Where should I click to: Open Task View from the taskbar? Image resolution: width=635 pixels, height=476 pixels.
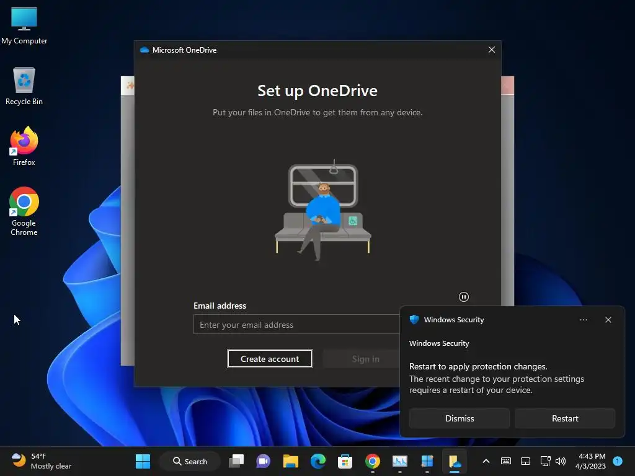click(236, 461)
